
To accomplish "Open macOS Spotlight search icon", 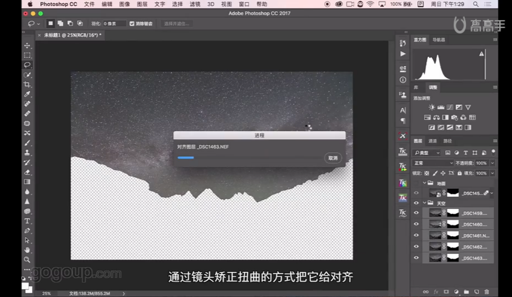I will [476, 4].
